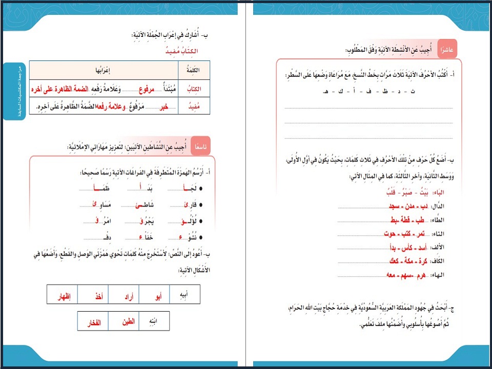Click the word "يجرؤ"
Viewport: 492px width, 369px height.
click(147, 221)
